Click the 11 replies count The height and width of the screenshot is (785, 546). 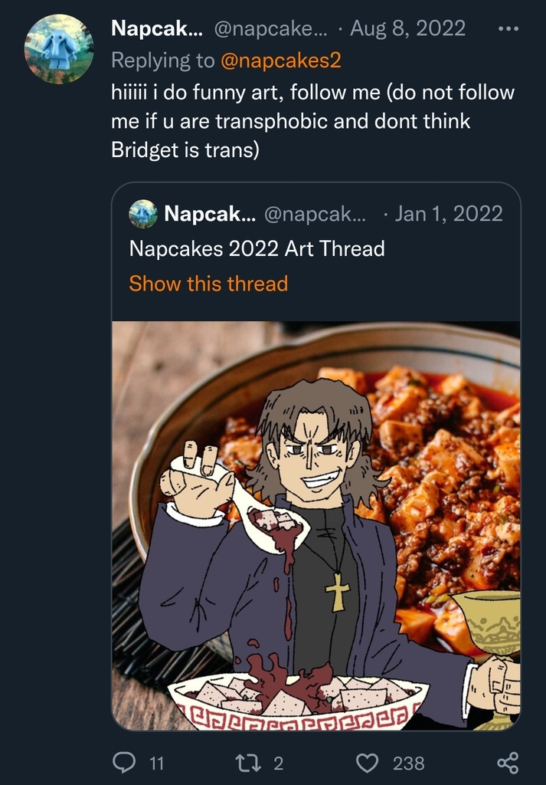(156, 763)
